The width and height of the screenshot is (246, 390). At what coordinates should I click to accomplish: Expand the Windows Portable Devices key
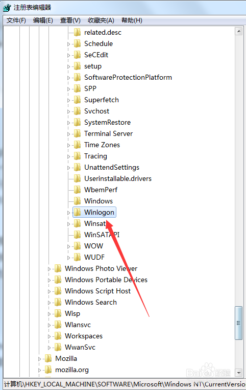click(49, 280)
